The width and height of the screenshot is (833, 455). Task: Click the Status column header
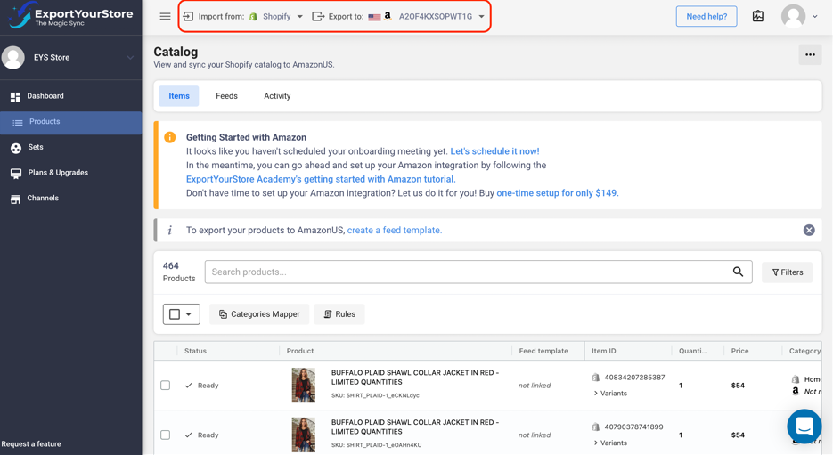point(195,351)
